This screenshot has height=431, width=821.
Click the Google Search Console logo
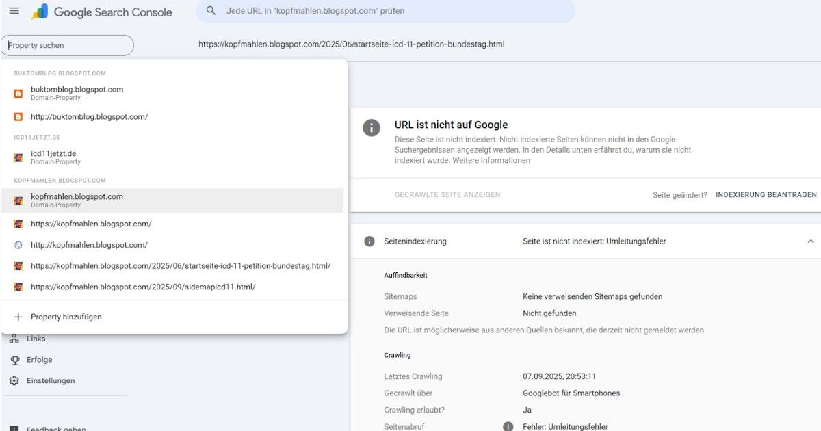coord(101,12)
